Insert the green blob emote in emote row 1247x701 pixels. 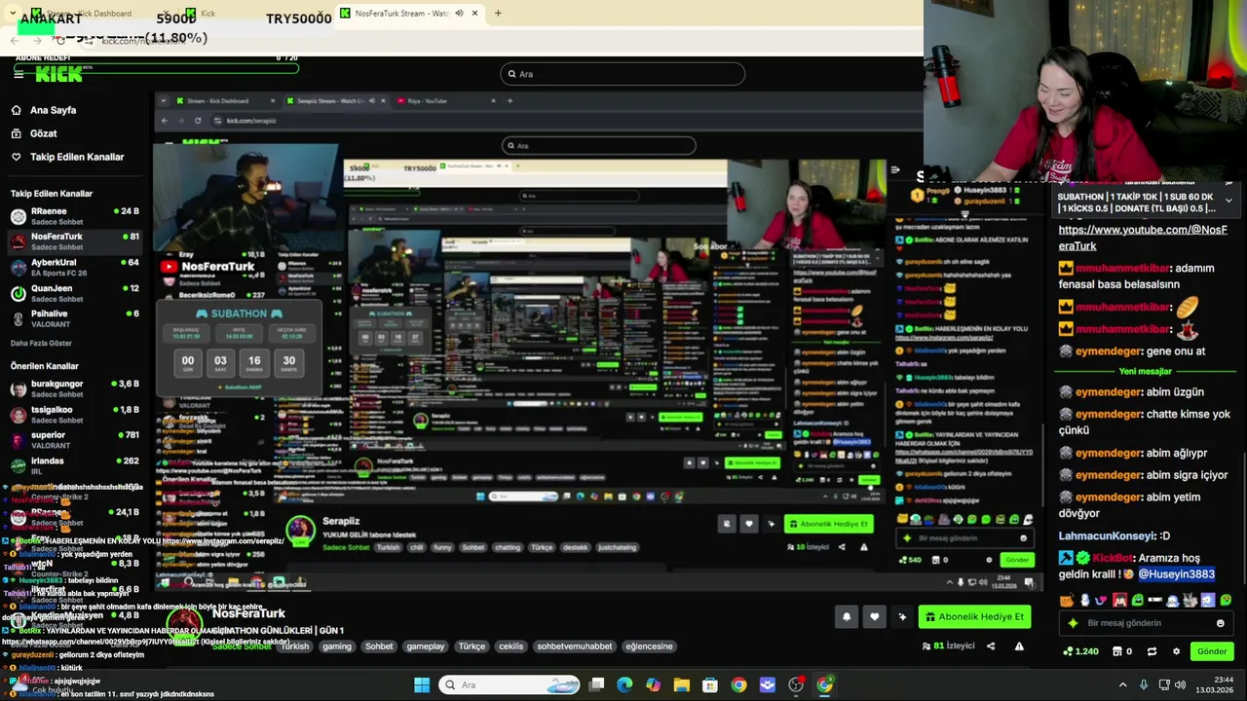pos(1137,601)
